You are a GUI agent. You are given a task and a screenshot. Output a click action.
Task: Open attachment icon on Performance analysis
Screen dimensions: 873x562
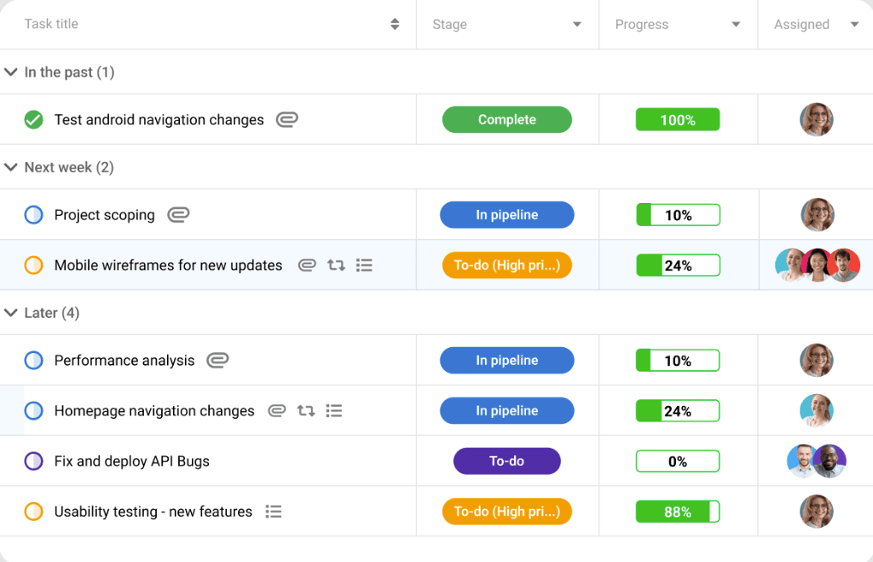[x=217, y=361]
